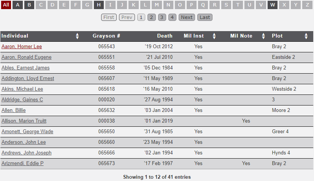This screenshot has height=181, width=314.
Task: Open page 4 of results
Action: pos(172,17)
